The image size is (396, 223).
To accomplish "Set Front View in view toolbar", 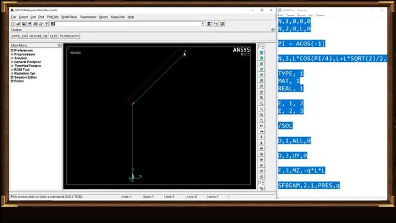I will pos(261,64).
